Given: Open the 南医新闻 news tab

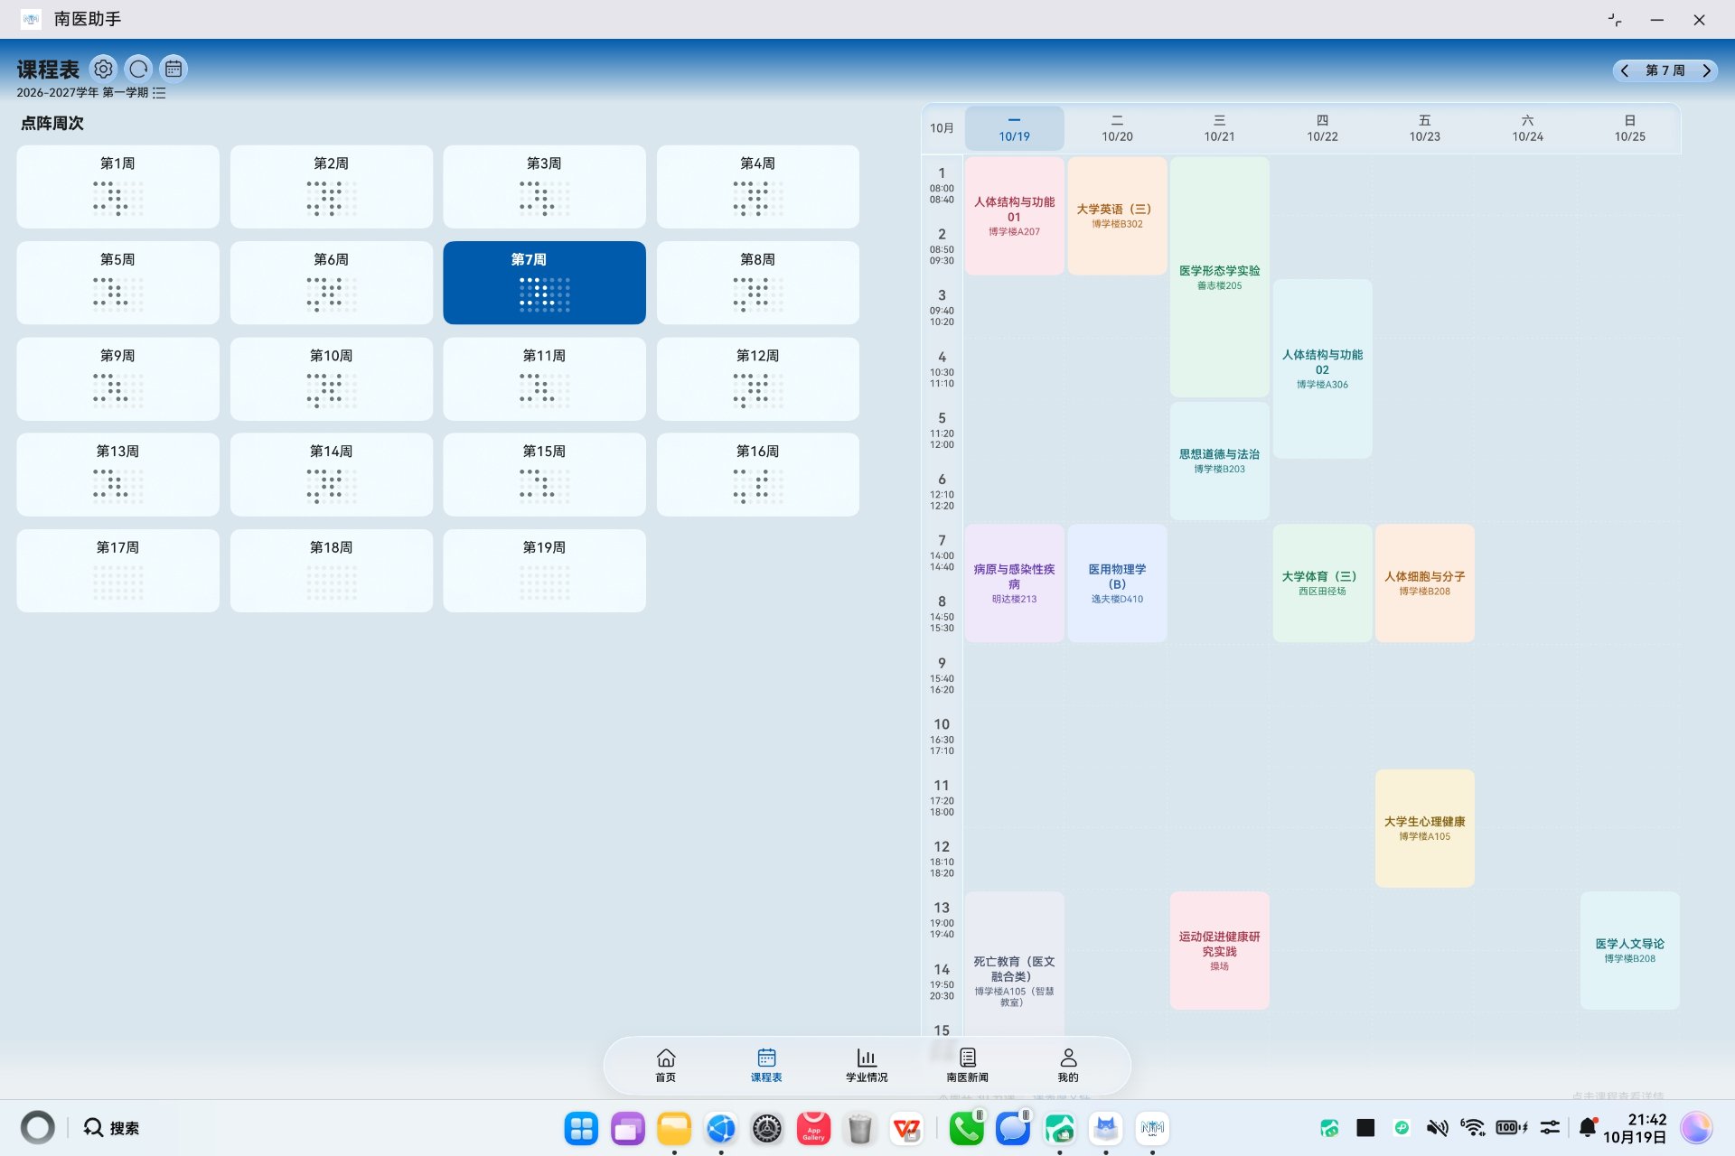Looking at the screenshot, I should (967, 1065).
